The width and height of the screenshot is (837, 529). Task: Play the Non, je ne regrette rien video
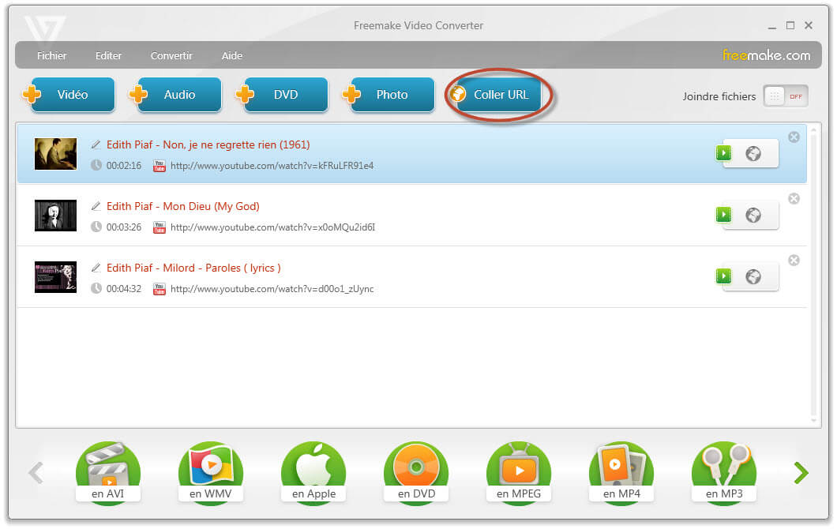724,153
